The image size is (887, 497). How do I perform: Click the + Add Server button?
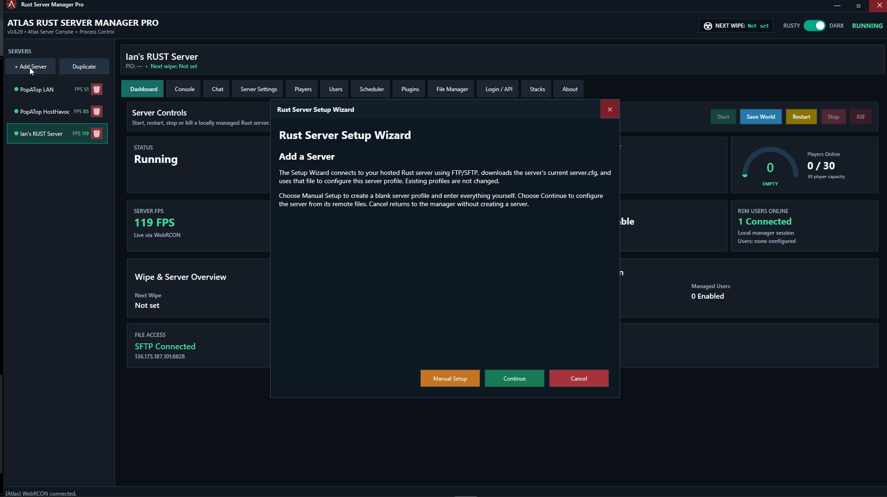tap(30, 66)
